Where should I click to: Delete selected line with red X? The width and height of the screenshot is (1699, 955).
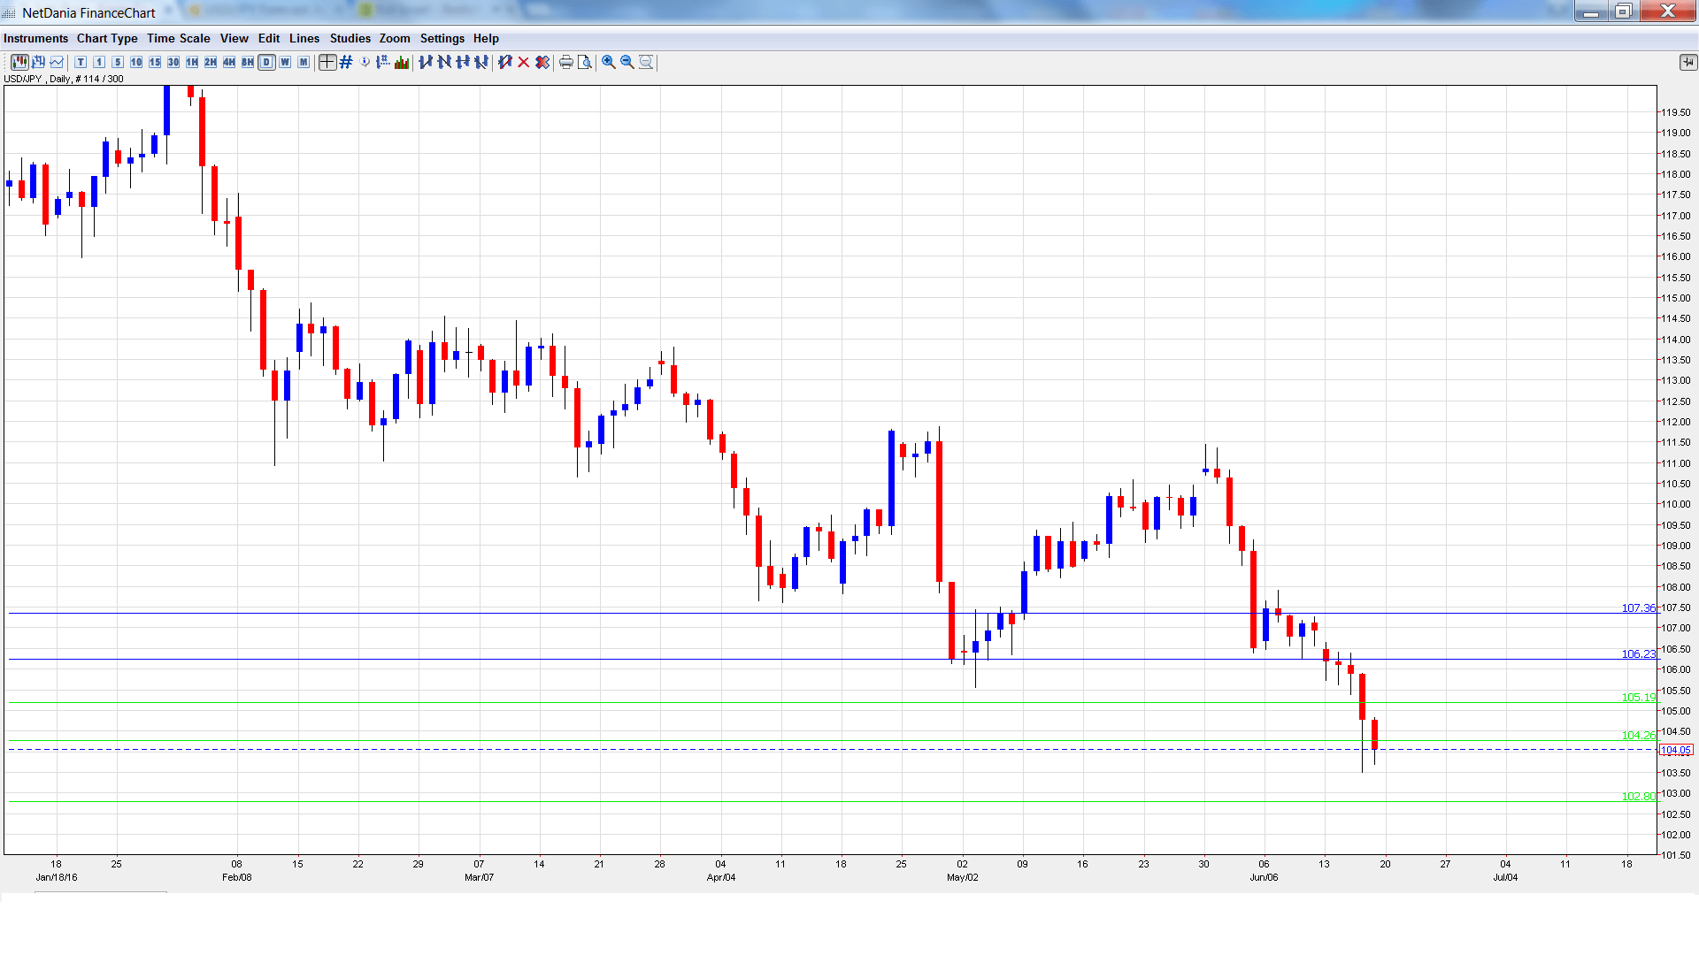point(524,62)
